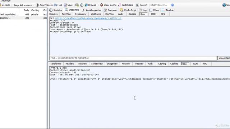Click the Find binoculars icon

click(55, 5)
